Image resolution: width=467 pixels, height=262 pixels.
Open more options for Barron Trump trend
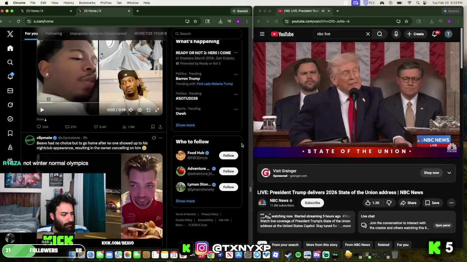coord(236,74)
